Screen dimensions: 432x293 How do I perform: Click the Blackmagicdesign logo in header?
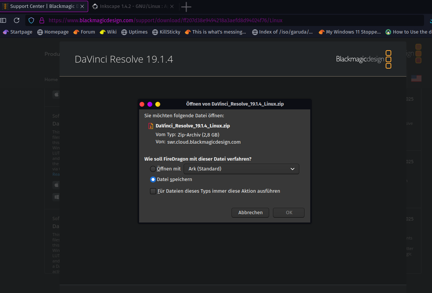pyautogui.click(x=364, y=59)
